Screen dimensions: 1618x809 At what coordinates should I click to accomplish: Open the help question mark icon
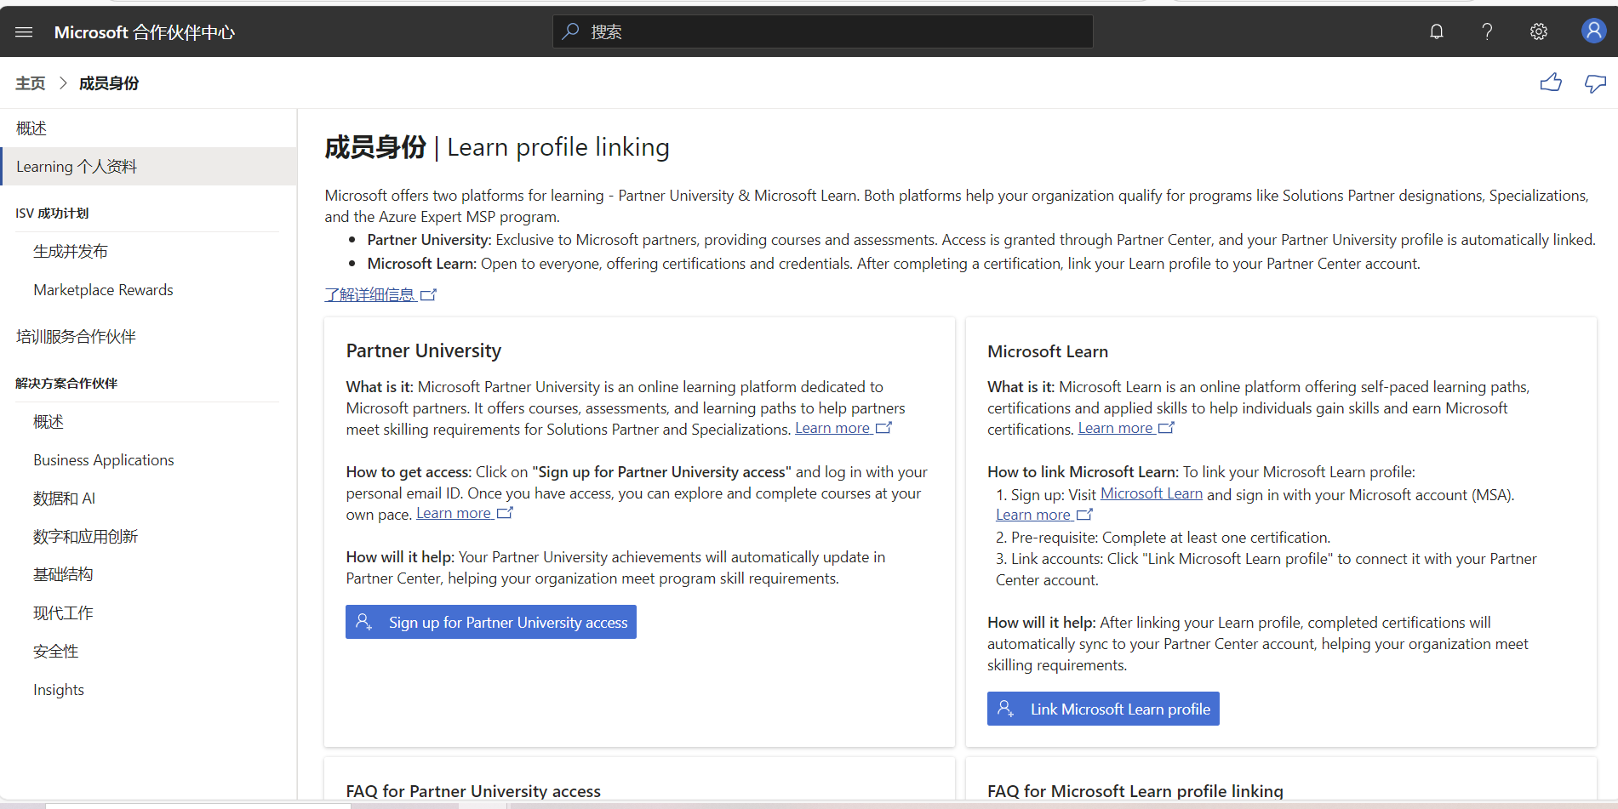(1487, 31)
